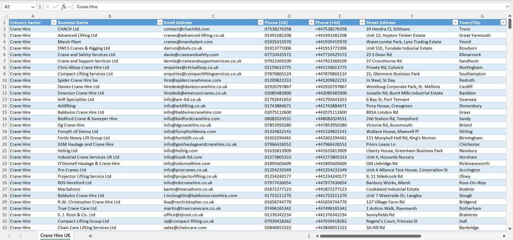
Task: Select cell hire@spidercranehiresw.com
Action: [x=213, y=80]
